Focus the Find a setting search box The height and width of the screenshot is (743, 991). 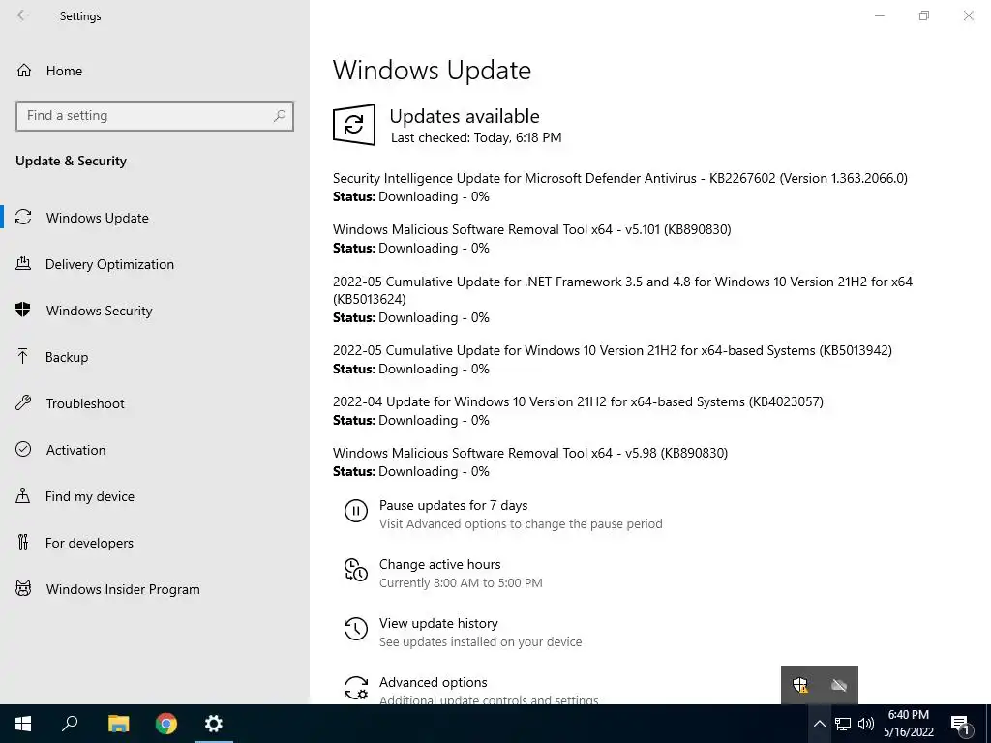[155, 116]
